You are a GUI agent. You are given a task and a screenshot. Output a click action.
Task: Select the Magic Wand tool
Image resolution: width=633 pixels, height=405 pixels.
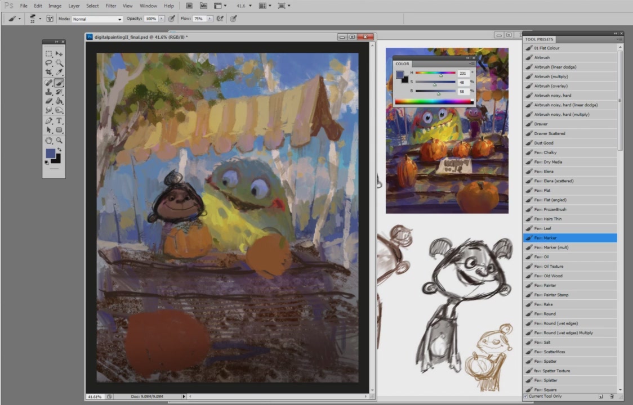[x=59, y=63]
